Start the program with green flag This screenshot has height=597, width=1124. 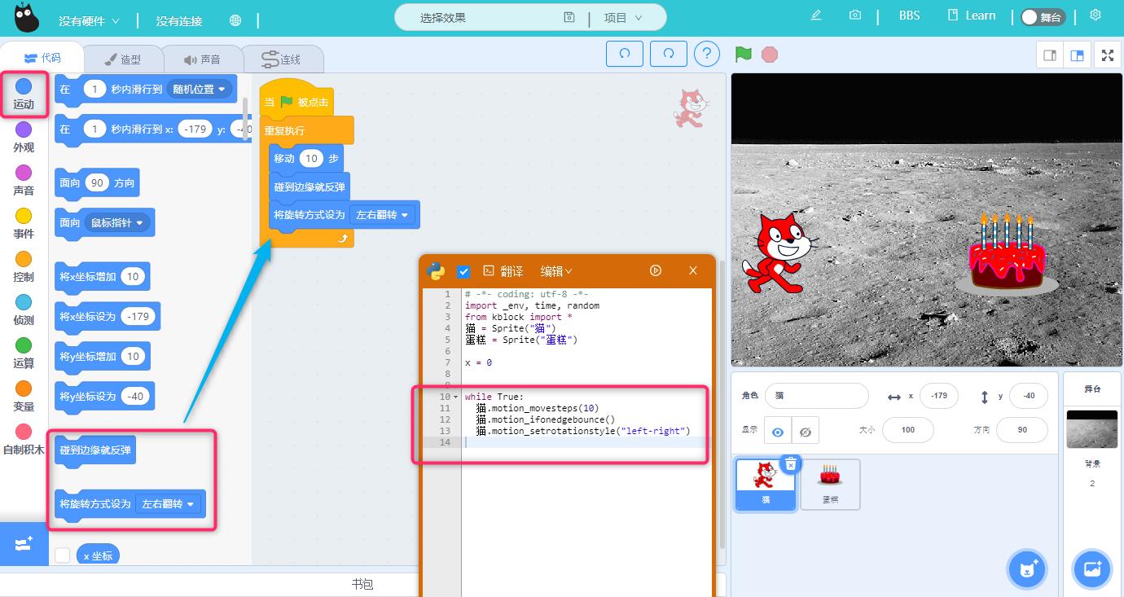(743, 54)
